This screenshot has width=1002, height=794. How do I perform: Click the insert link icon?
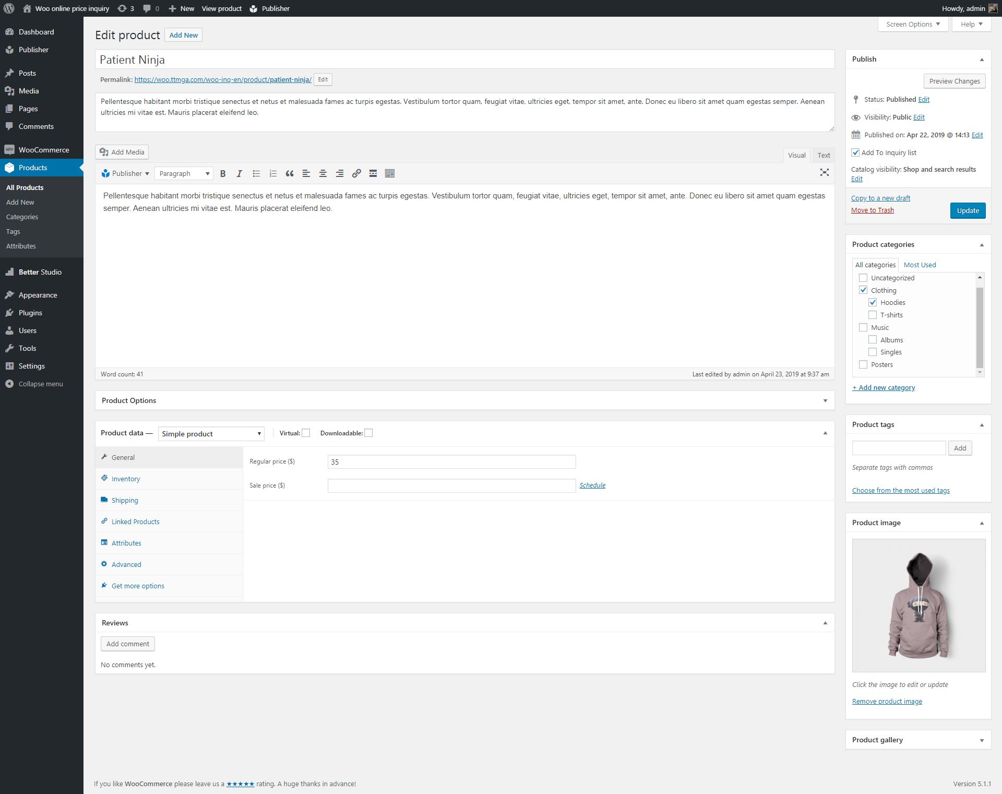coord(356,174)
